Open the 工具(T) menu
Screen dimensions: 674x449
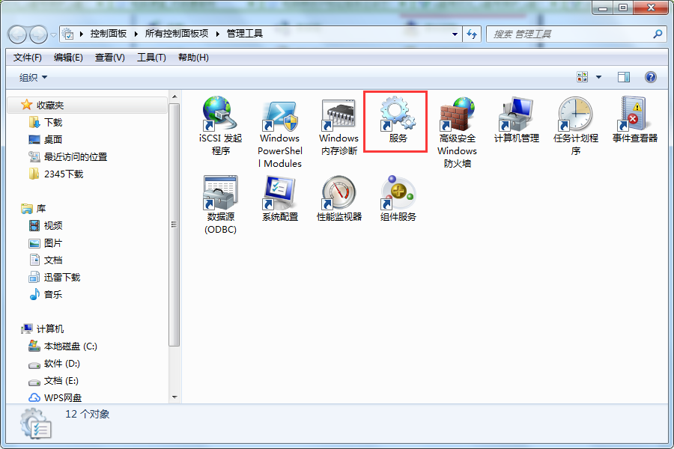pos(151,58)
